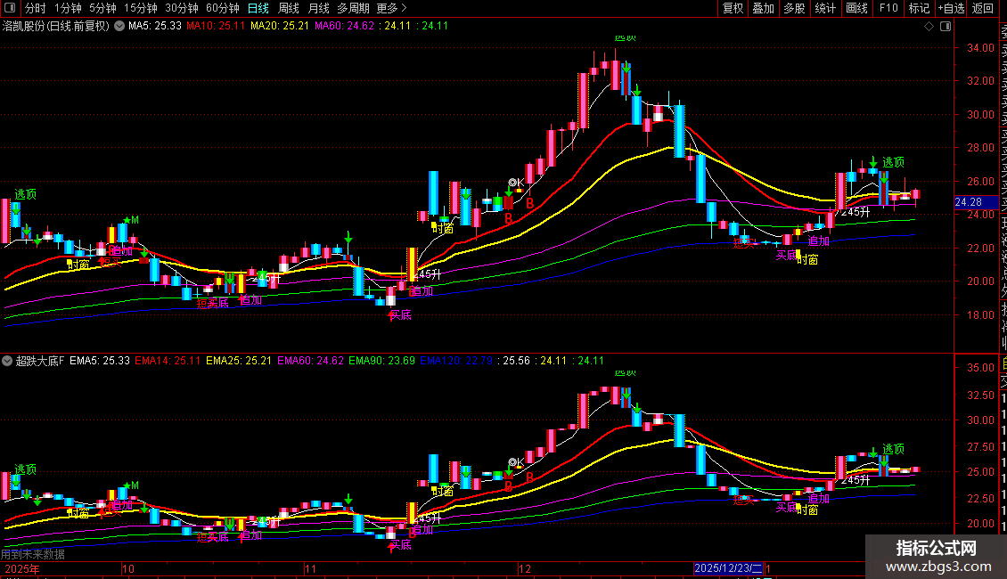Image resolution: width=1007 pixels, height=579 pixels.
Task: Click the ★M star signal in main chart
Action: pyautogui.click(x=131, y=220)
